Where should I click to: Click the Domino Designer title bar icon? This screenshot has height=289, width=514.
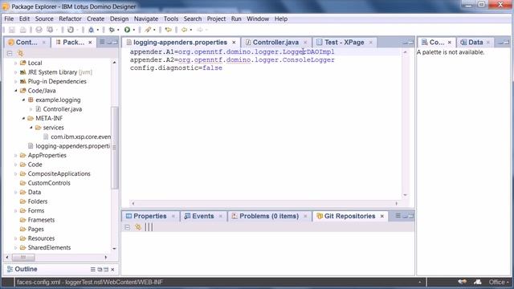pyautogui.click(x=6, y=6)
